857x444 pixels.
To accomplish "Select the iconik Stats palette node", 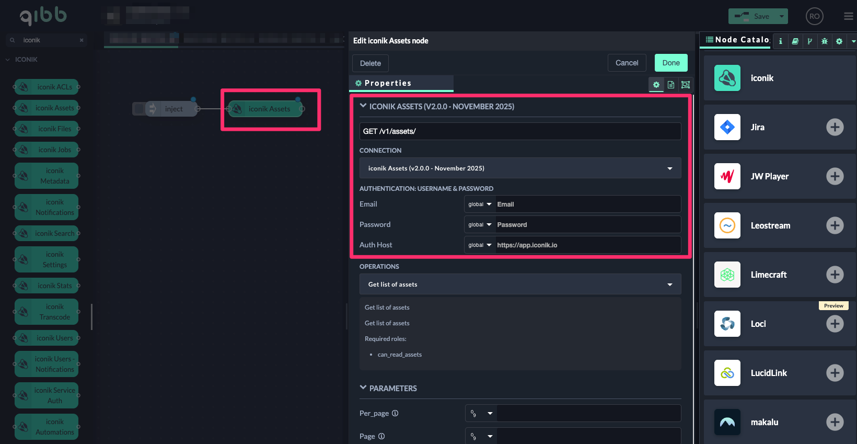I will tap(47, 286).
